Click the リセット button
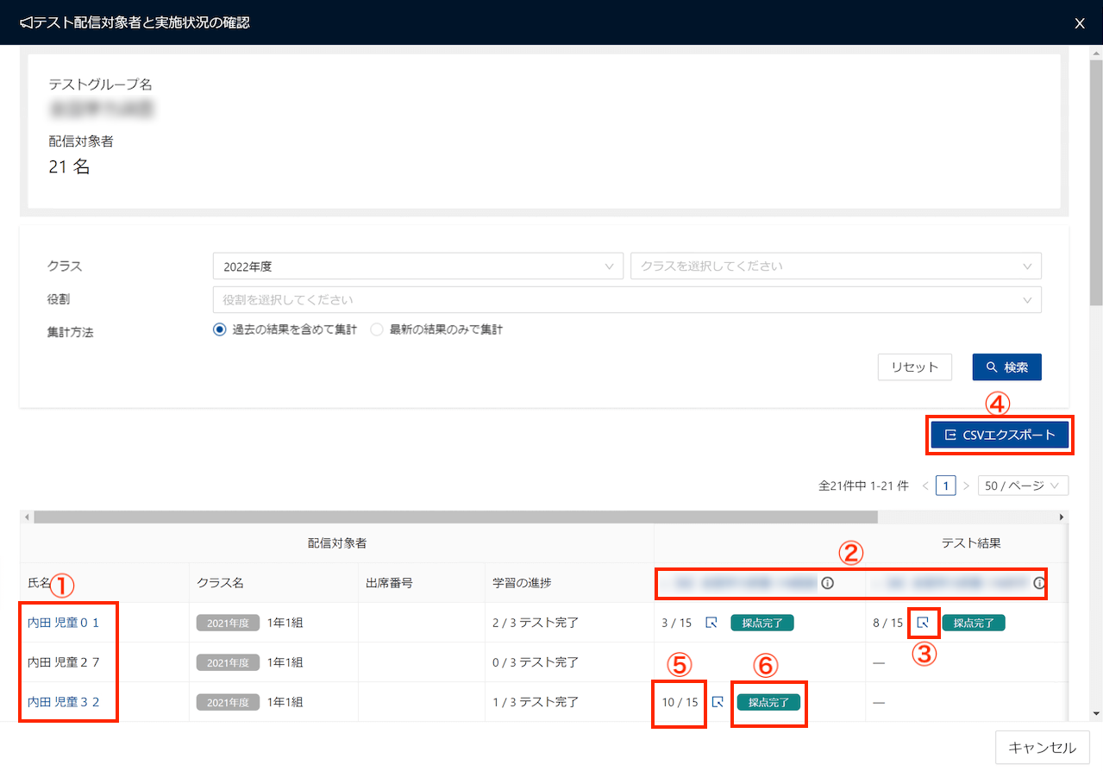 pos(914,367)
